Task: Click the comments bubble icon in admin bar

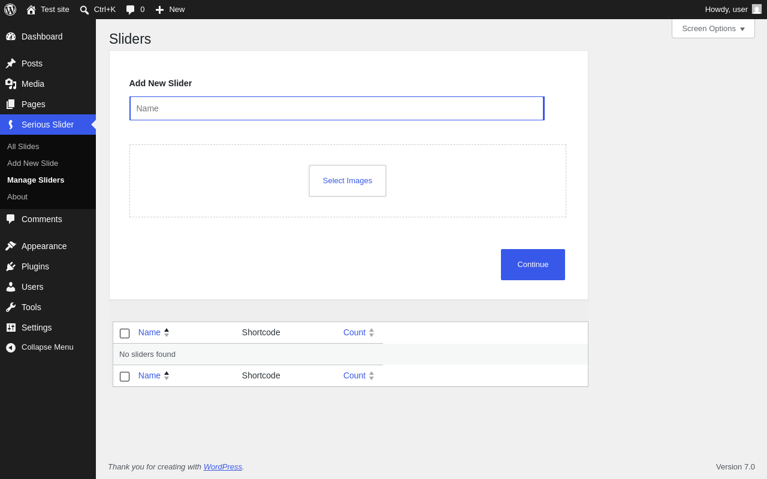Action: click(131, 10)
